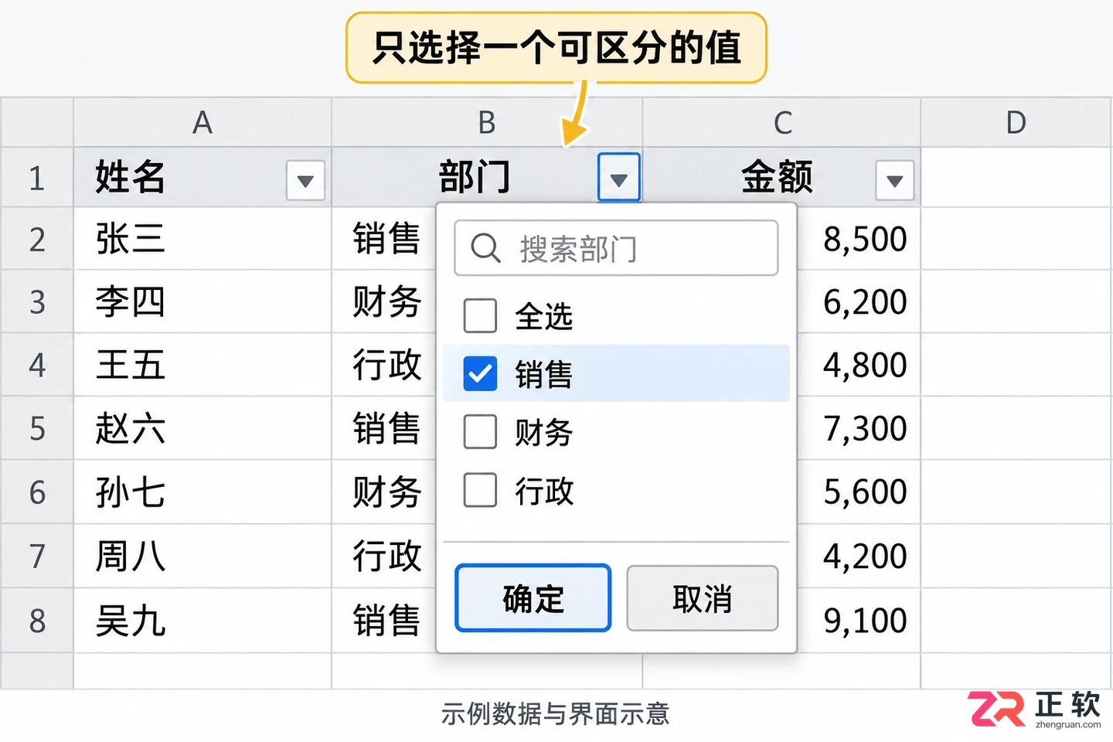Click cell 张三
This screenshot has height=742, width=1113.
[203, 239]
